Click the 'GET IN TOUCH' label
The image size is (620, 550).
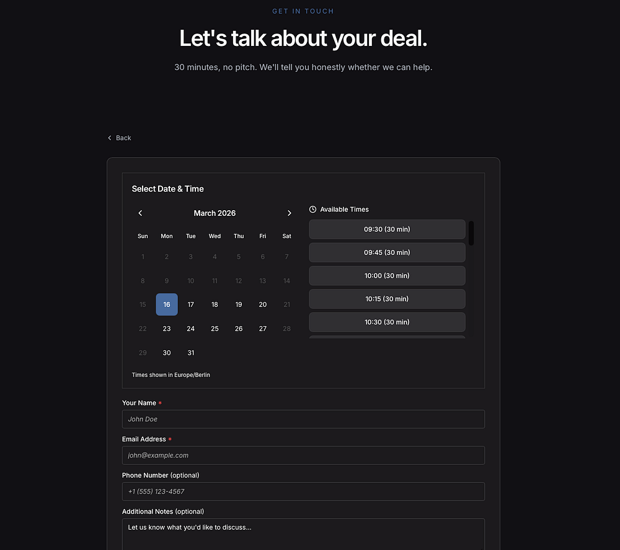coord(303,11)
